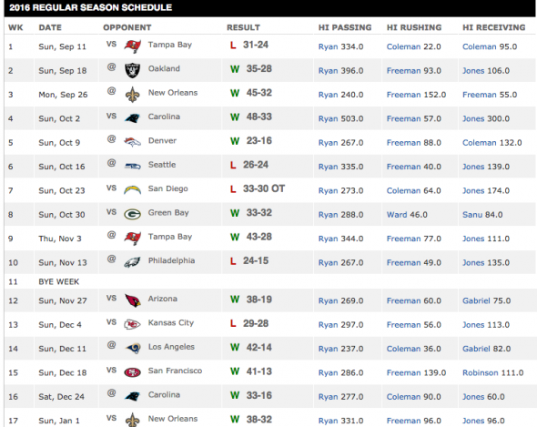Viewport: 537px width, 427px height.
Task: Open the 33-30 OT result
Action: [x=264, y=188]
